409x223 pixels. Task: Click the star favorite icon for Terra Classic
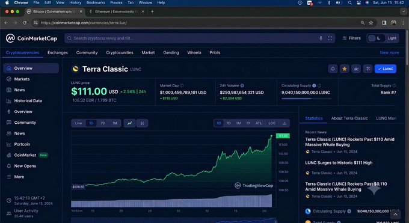pos(344,69)
